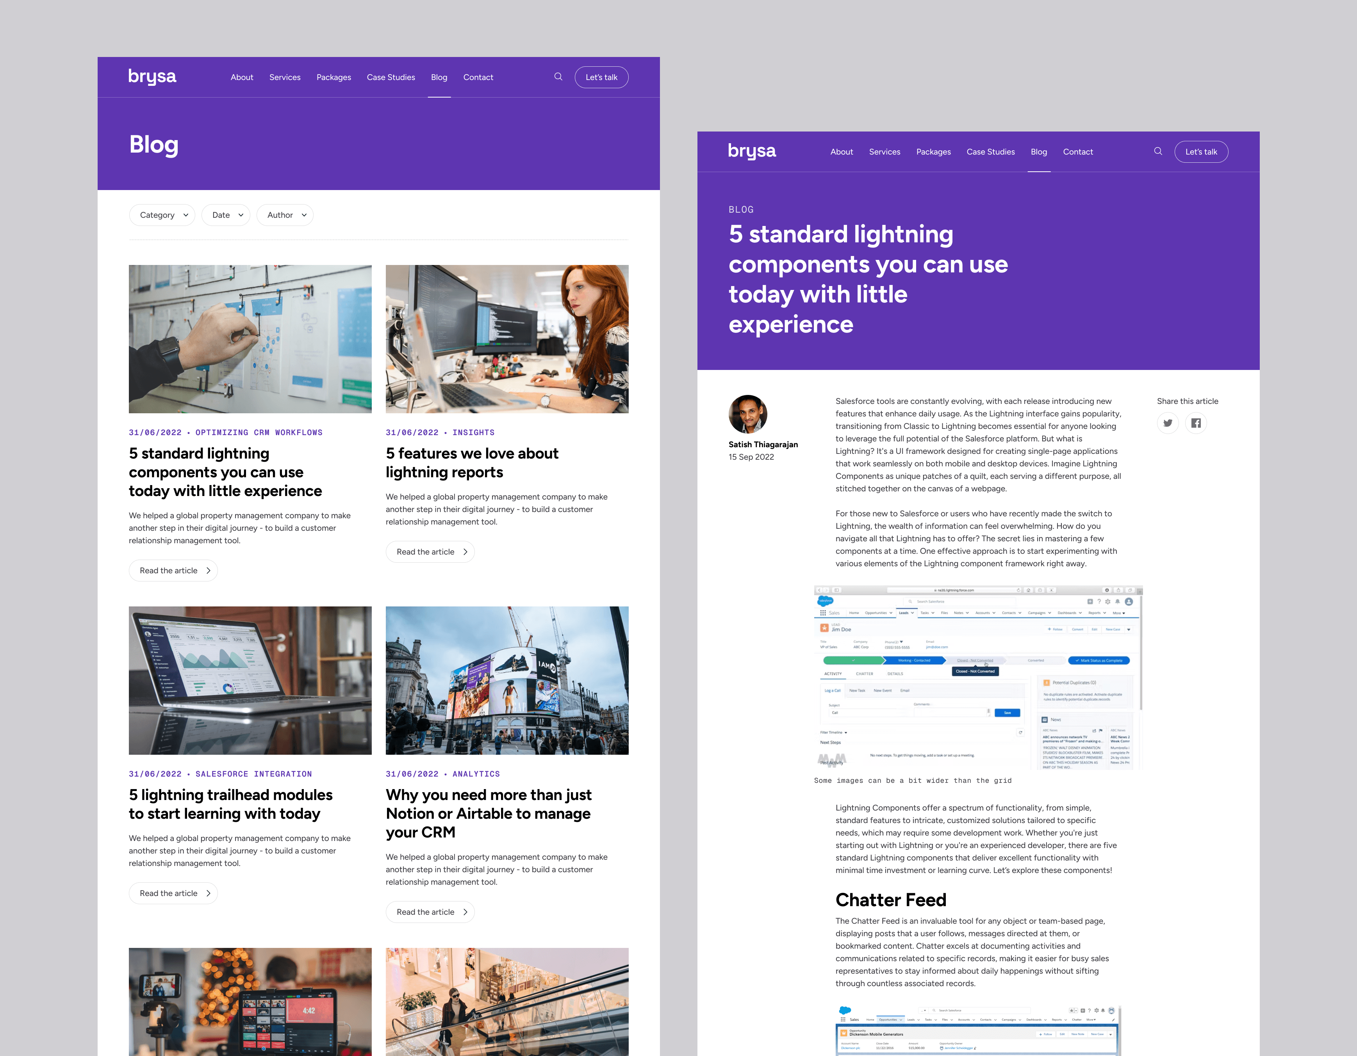The width and height of the screenshot is (1357, 1056).
Task: Click author Satish Thiagarajan's avatar photo
Action: pos(747,414)
